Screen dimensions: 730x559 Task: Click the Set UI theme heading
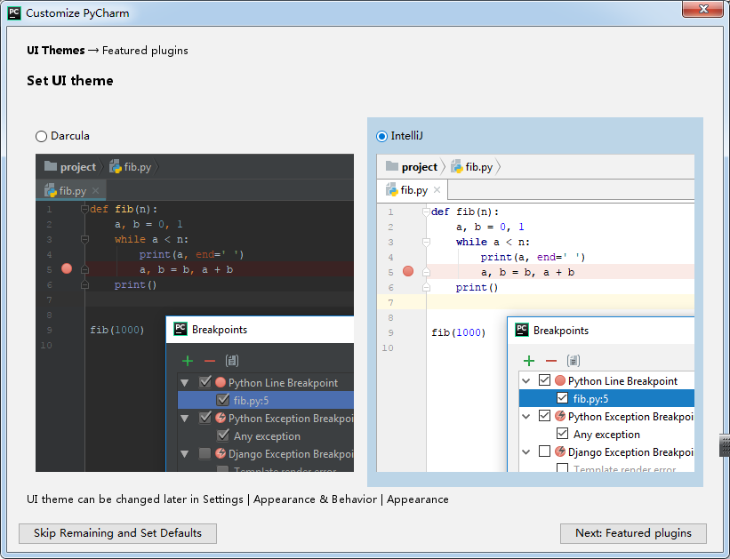(x=70, y=81)
